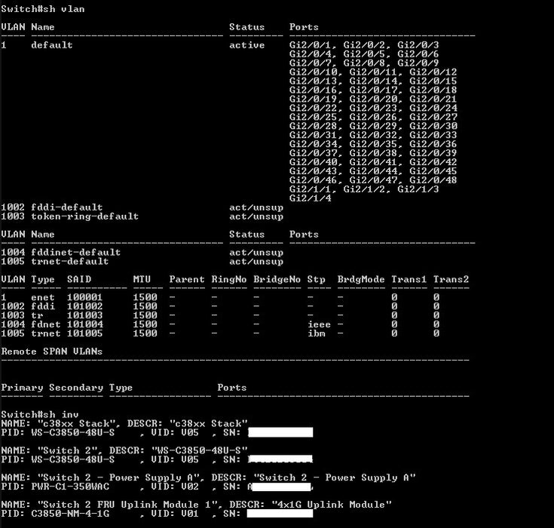The width and height of the screenshot is (554, 528).
Task: Select the 'BridgeNo' column header
Action: point(277,279)
